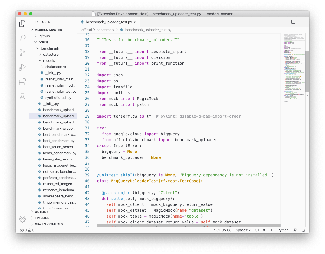Open the editor More Actions ellipsis
Viewport: 325px width, 254px height.
coord(302,22)
